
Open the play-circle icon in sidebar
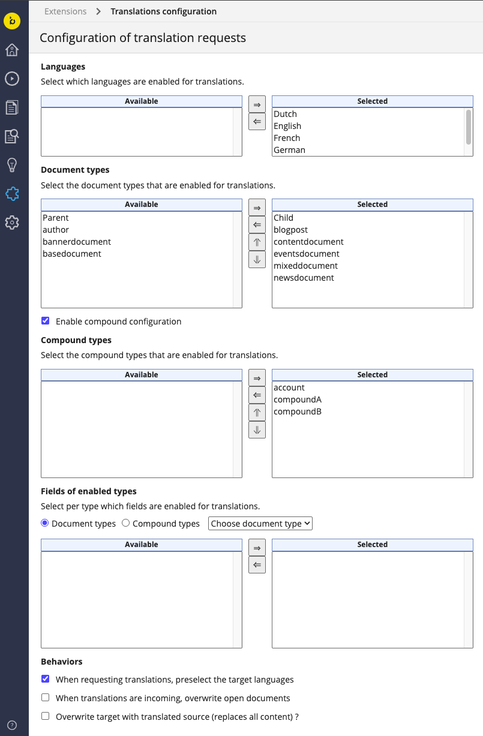coord(12,79)
